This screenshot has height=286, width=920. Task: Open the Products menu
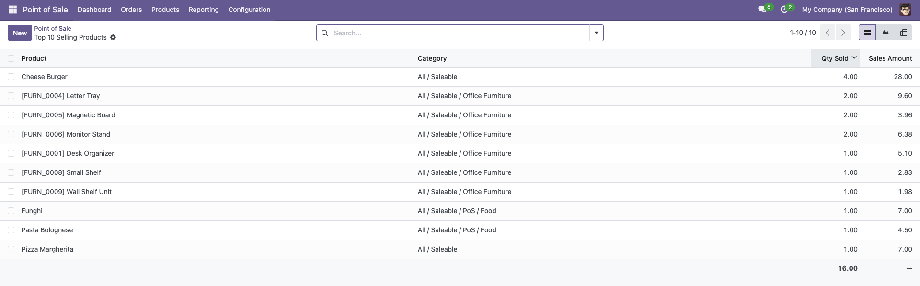coord(165,10)
